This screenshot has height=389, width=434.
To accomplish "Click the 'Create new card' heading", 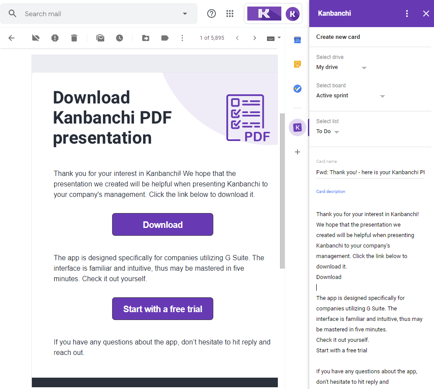I will (338, 37).
